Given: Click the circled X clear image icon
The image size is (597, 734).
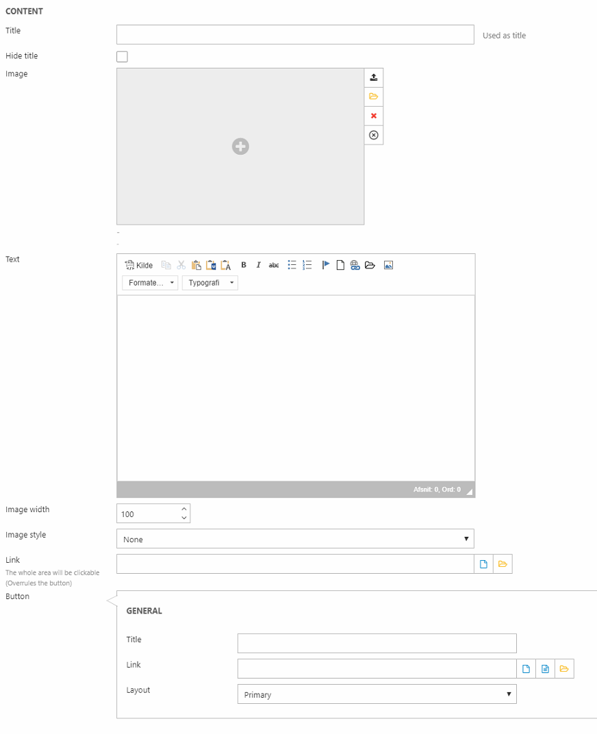Looking at the screenshot, I should point(373,136).
